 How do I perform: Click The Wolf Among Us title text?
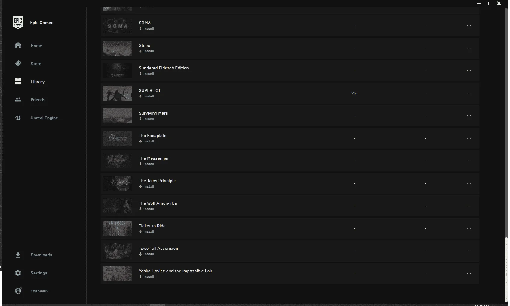(158, 203)
